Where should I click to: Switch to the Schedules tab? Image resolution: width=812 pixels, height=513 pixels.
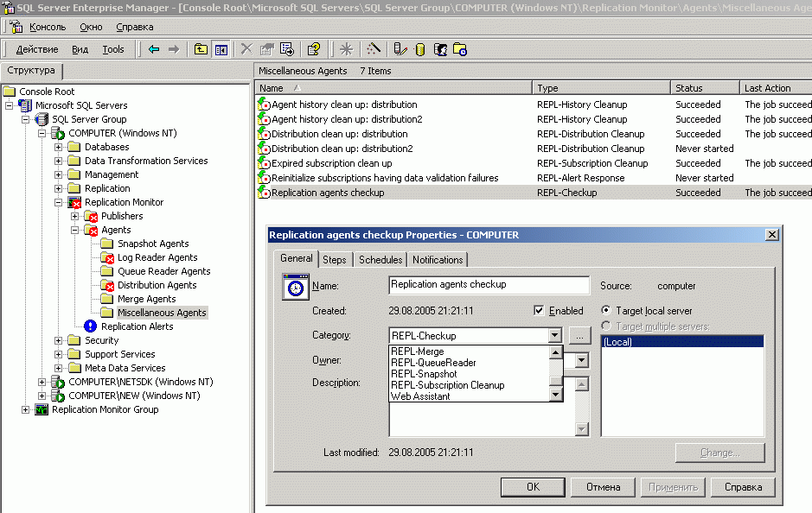pos(380,260)
